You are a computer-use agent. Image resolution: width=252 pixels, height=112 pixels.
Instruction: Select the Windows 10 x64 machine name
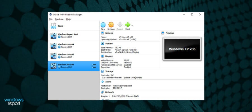coord(66,44)
